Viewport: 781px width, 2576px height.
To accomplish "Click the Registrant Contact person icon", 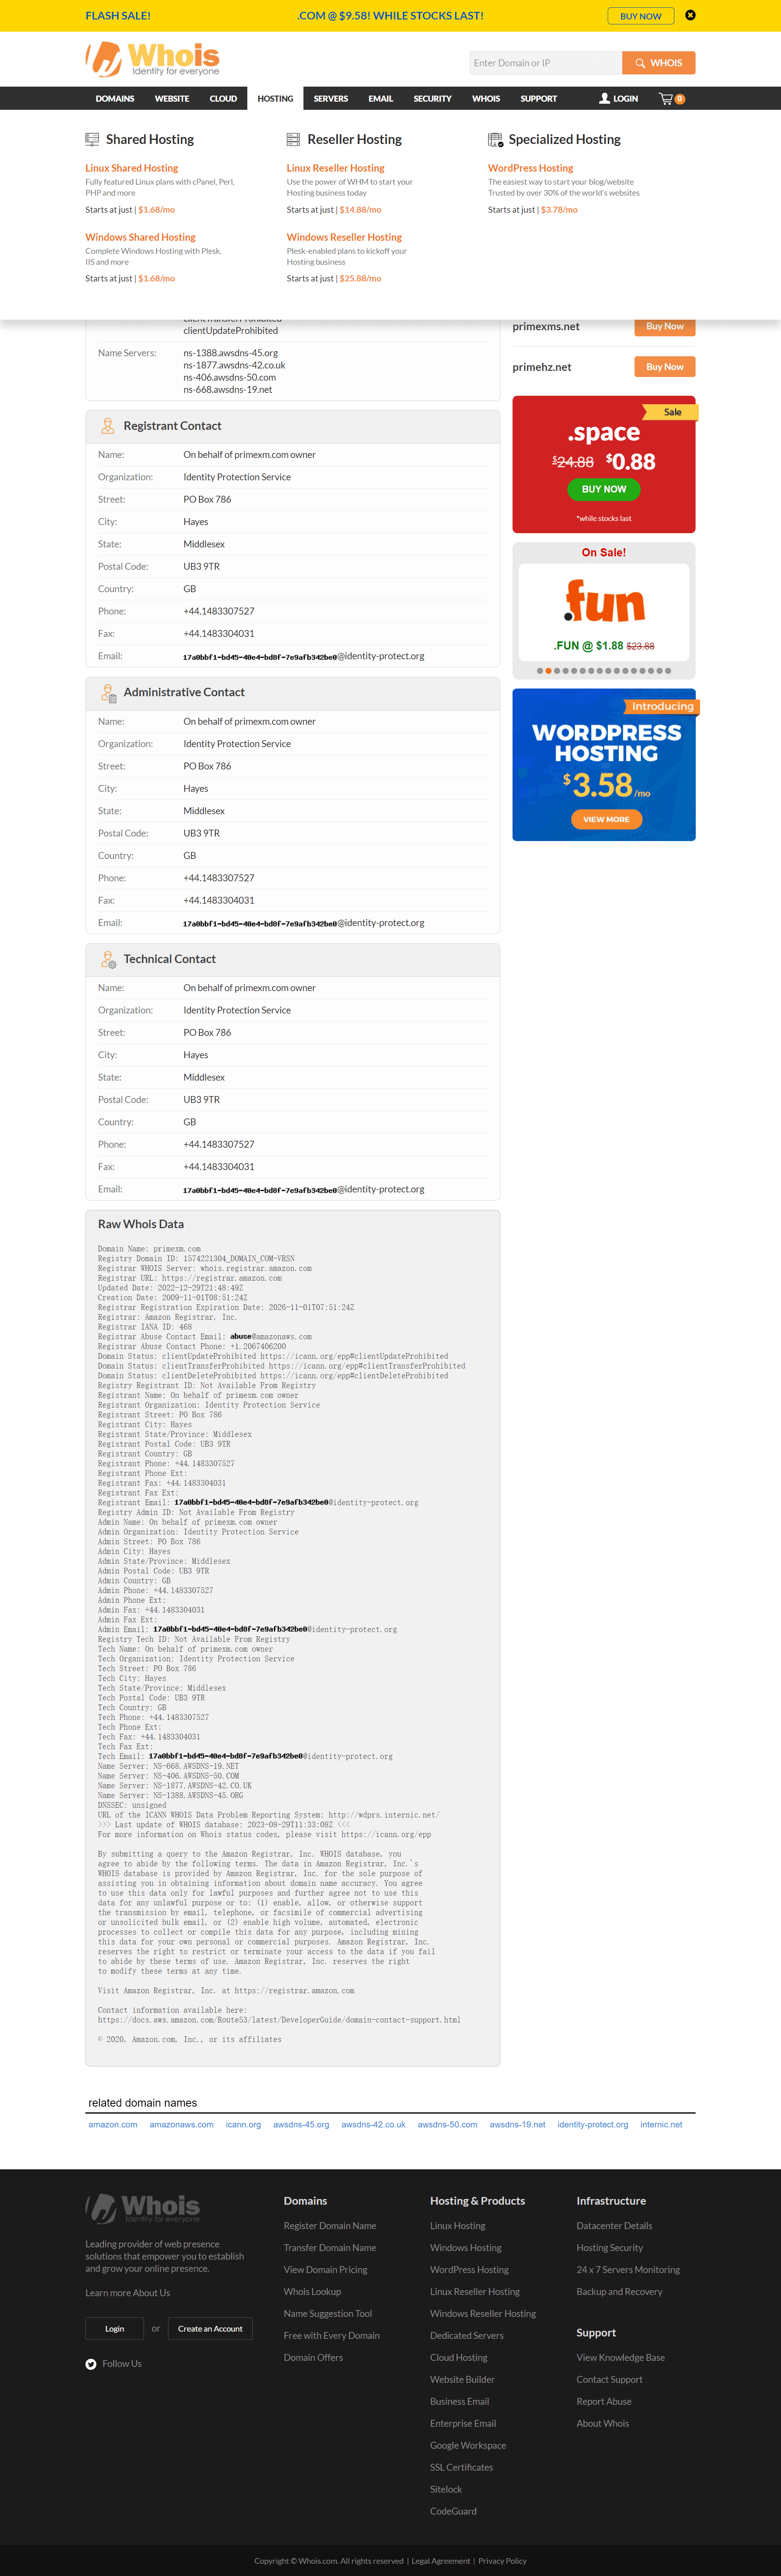I will click(108, 426).
